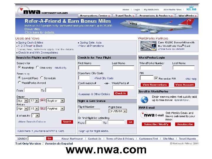Open Text Only Version link

[x=28, y=144]
